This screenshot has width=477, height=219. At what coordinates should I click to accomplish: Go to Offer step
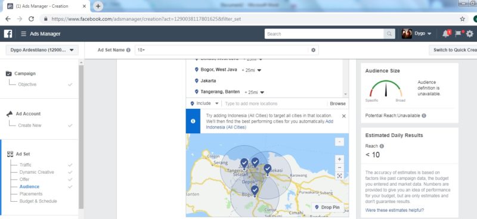[24, 180]
